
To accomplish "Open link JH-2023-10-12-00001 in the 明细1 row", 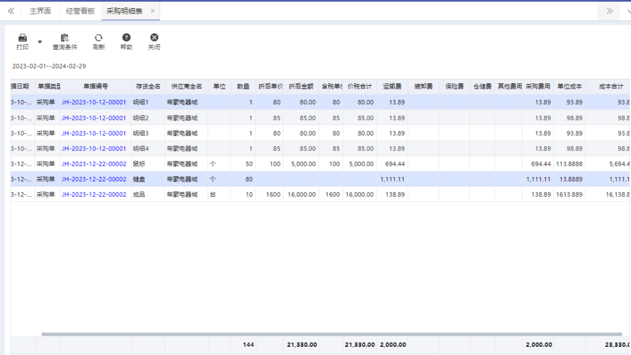I will click(93, 102).
